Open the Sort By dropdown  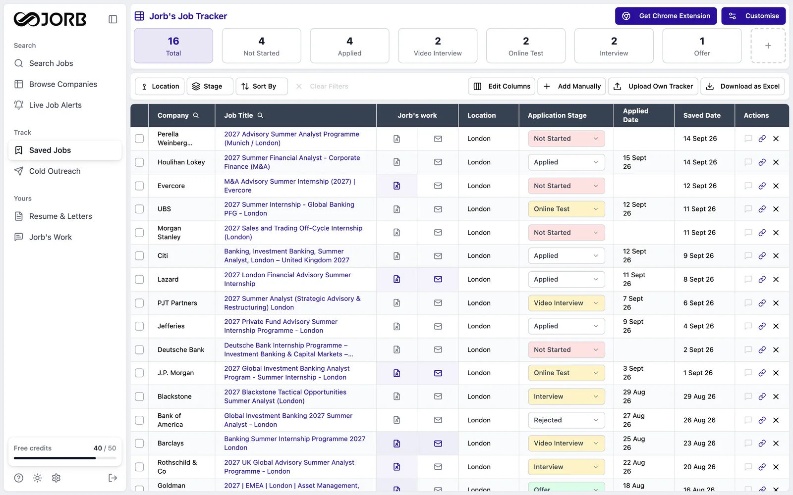[x=262, y=86]
